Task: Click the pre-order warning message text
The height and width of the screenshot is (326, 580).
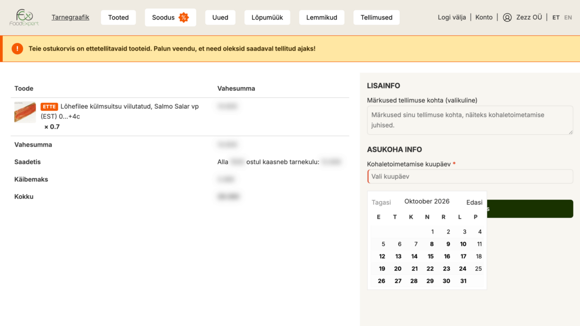Action: (172, 48)
